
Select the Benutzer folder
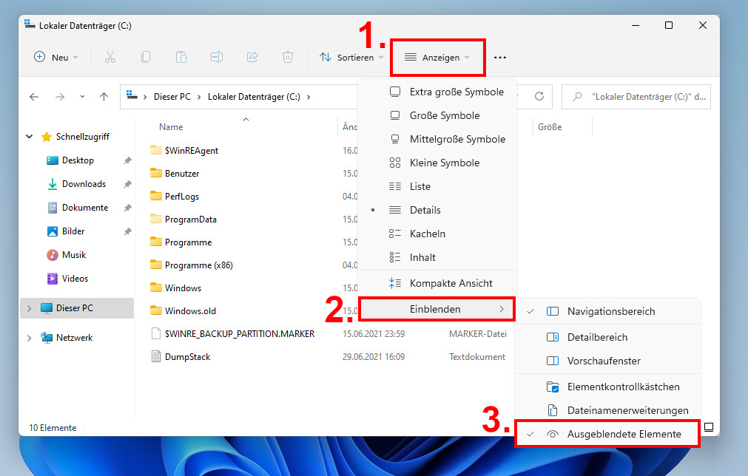182,174
